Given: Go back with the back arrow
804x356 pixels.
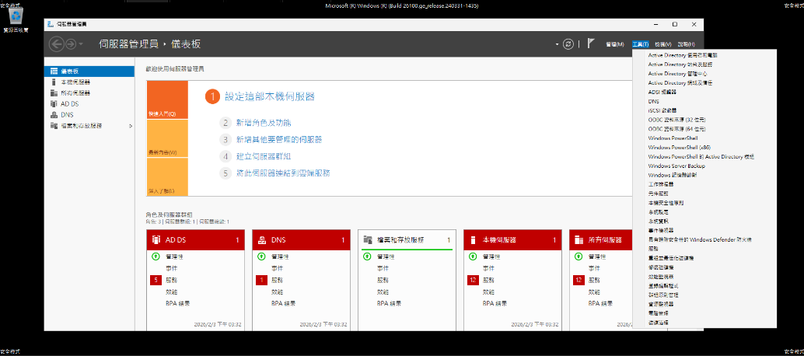Looking at the screenshot, I should click(56, 44).
